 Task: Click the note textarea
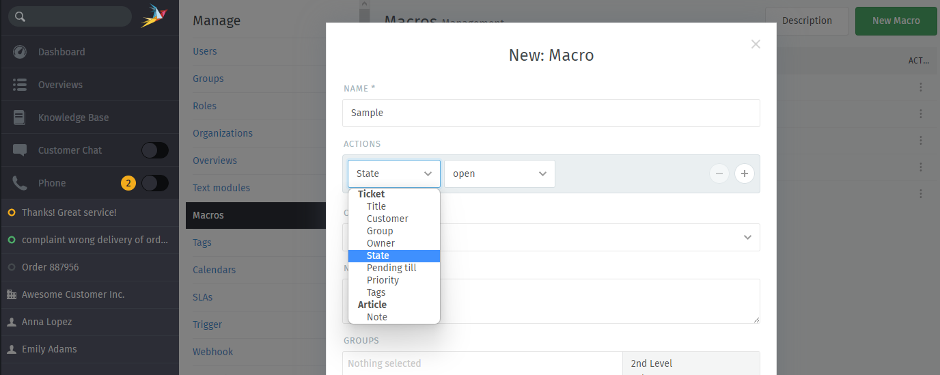tap(551, 301)
